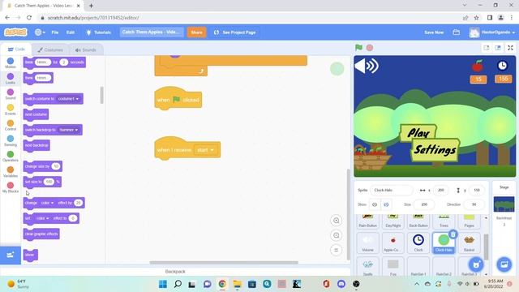519x292 pixels.
Task: Open the Control blocks category
Action: [11, 125]
